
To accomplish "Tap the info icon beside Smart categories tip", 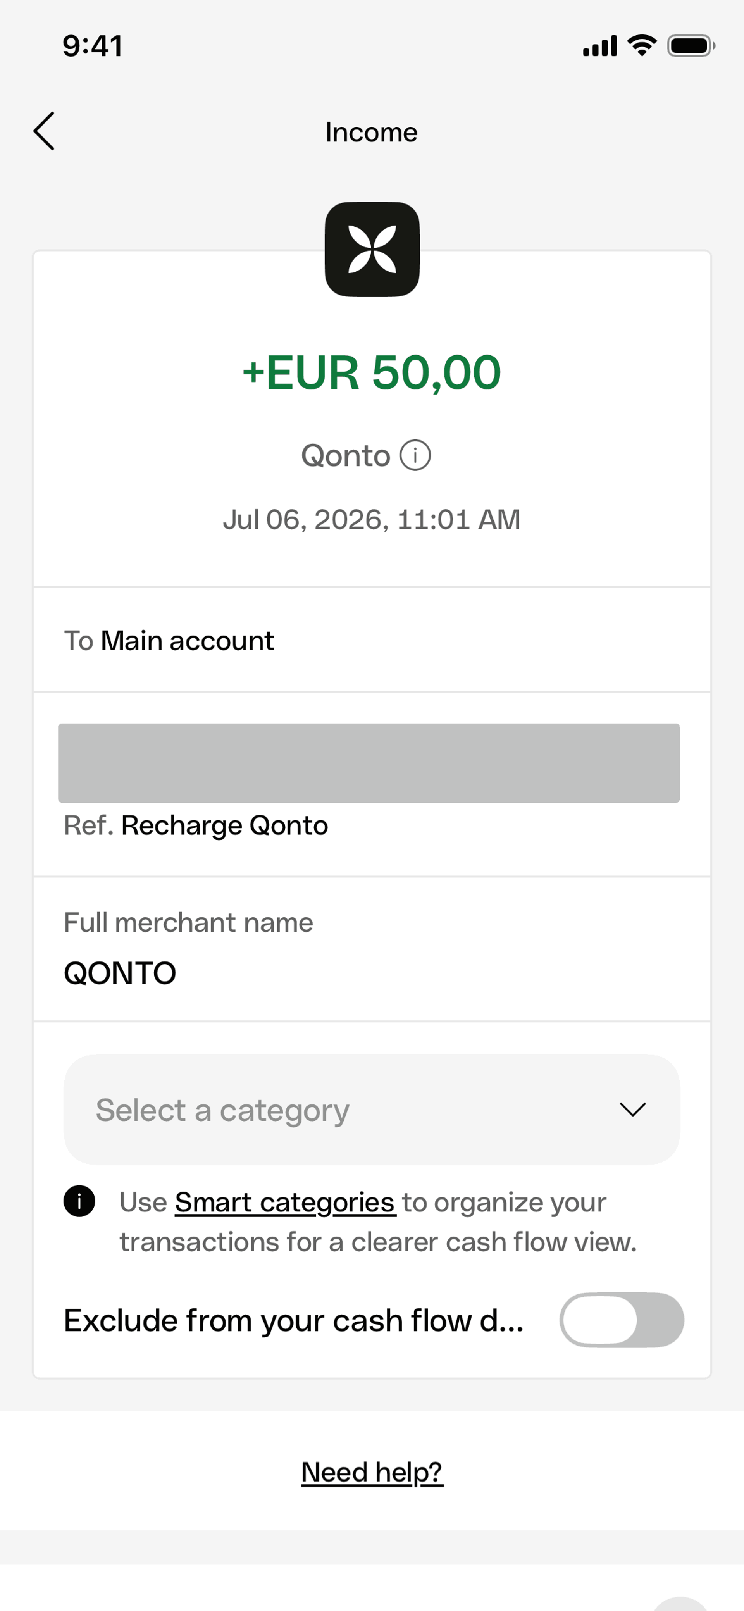I will pyautogui.click(x=79, y=1201).
